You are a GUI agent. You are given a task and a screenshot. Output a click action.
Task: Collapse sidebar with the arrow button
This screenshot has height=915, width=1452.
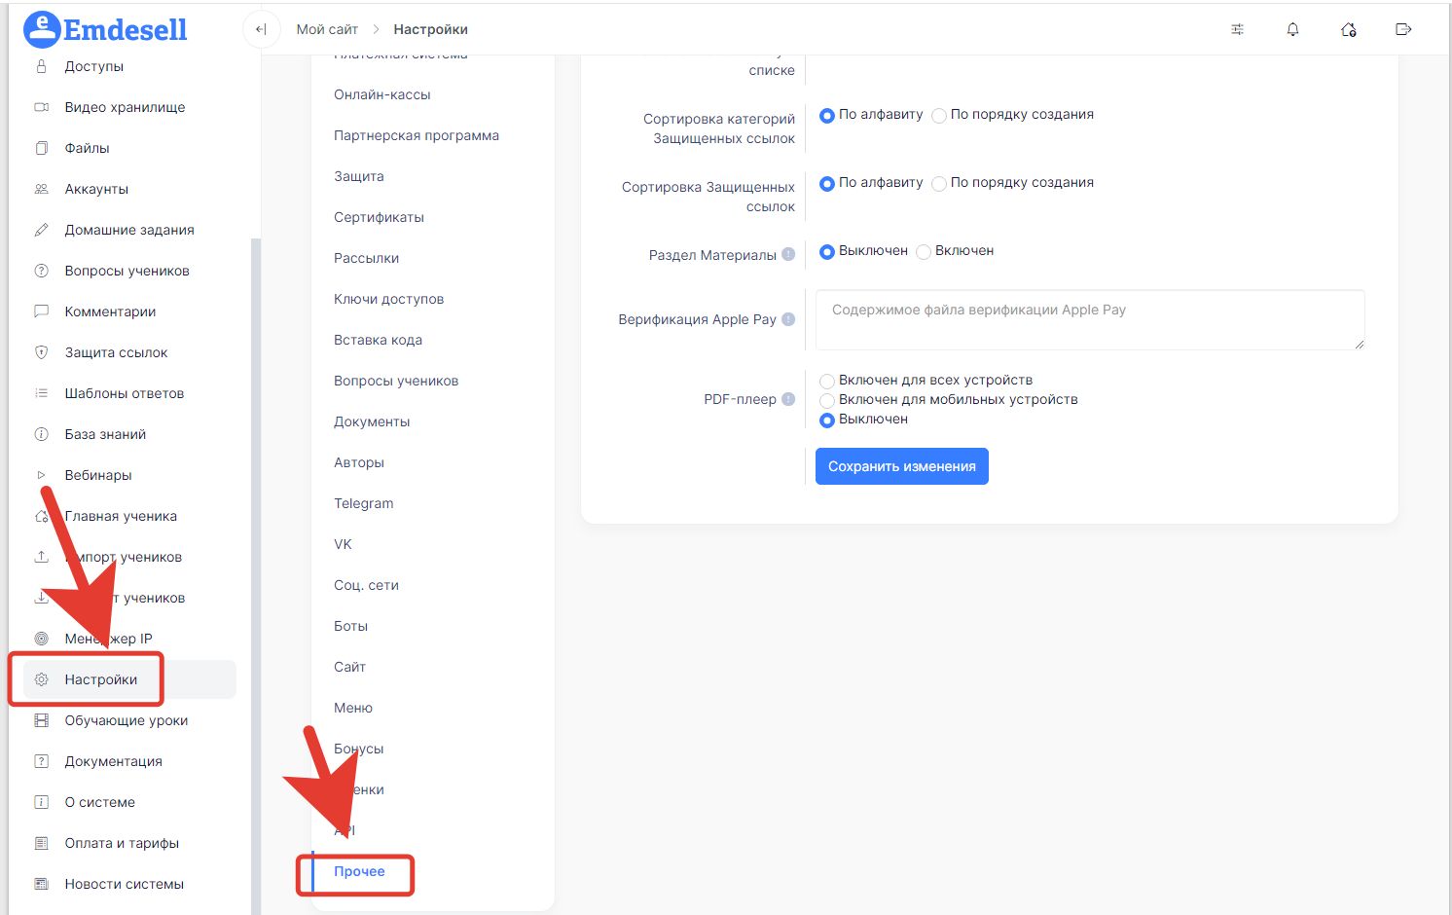[261, 29]
